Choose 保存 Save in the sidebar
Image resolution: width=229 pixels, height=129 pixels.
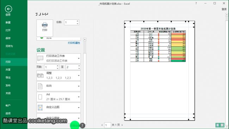point(8,38)
